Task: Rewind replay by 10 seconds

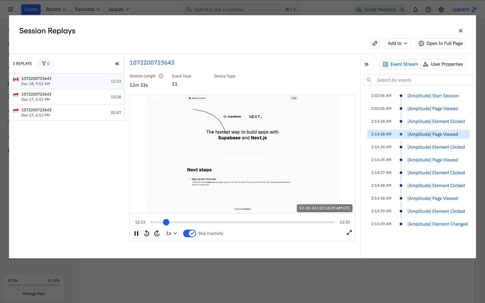Action: coord(147,233)
